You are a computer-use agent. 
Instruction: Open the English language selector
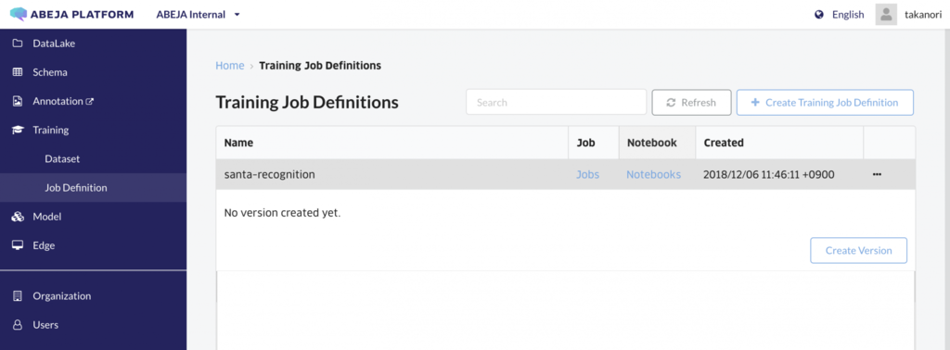tap(848, 15)
